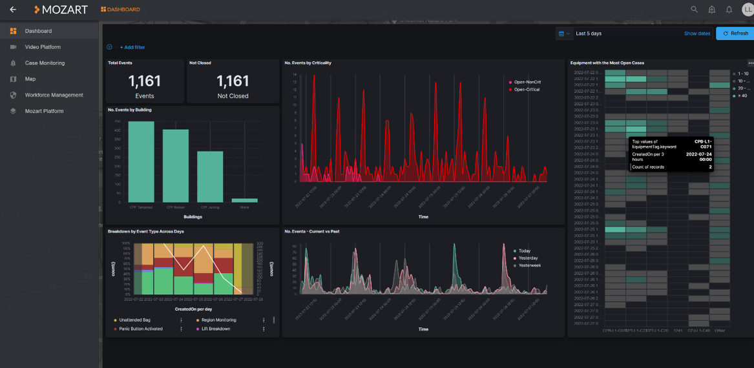Image resolution: width=754 pixels, height=368 pixels.
Task: Toggle the Yesterday series in the legend
Action: point(527,258)
